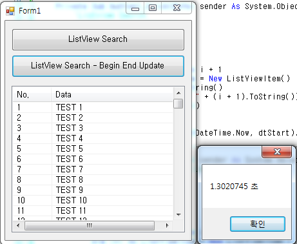Click the vertical scrollbar thumb in list
Image resolution: width=297 pixels, height=244 pixels.
point(178,103)
